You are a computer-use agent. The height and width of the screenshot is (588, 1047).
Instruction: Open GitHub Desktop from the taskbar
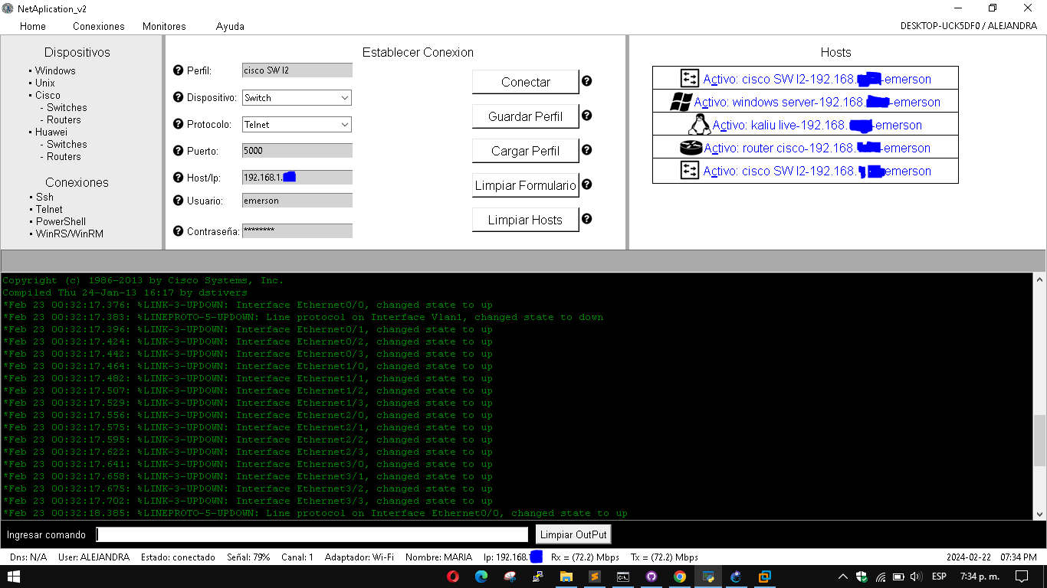[x=652, y=577]
